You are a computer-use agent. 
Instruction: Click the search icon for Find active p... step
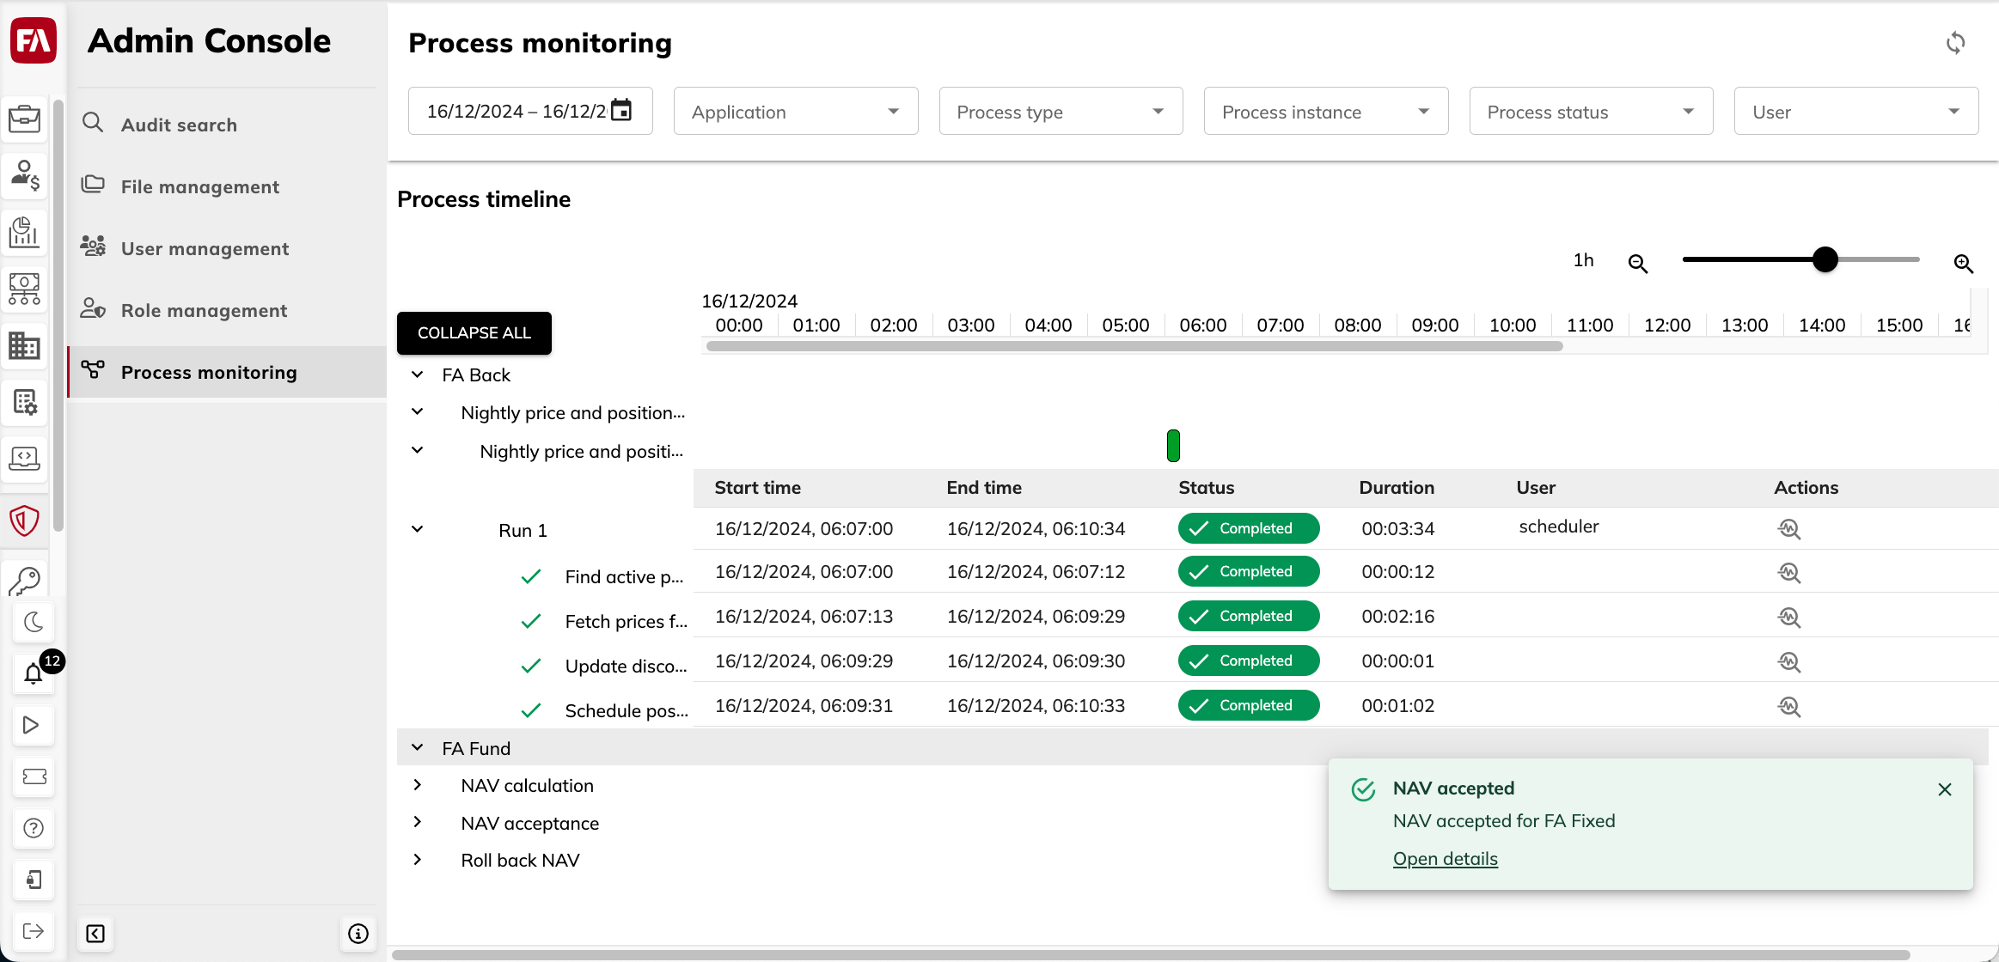pyautogui.click(x=1790, y=572)
